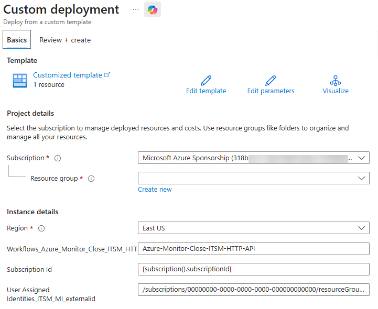The image size is (378, 309).
Task: Switch to the Review + create tab
Action: pyautogui.click(x=65, y=40)
